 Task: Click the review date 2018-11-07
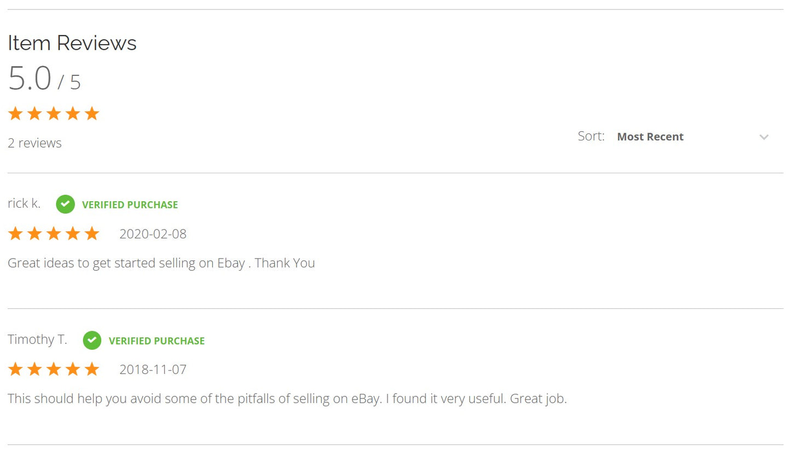click(153, 370)
